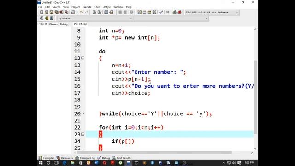The height and width of the screenshot is (166, 295).
Task: Click the "for(int i=0;i<n;i++)" code line
Action: 131,128
